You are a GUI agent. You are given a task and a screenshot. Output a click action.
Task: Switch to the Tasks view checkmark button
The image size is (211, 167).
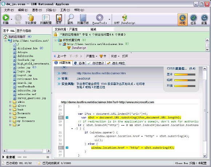click(x=194, y=19)
